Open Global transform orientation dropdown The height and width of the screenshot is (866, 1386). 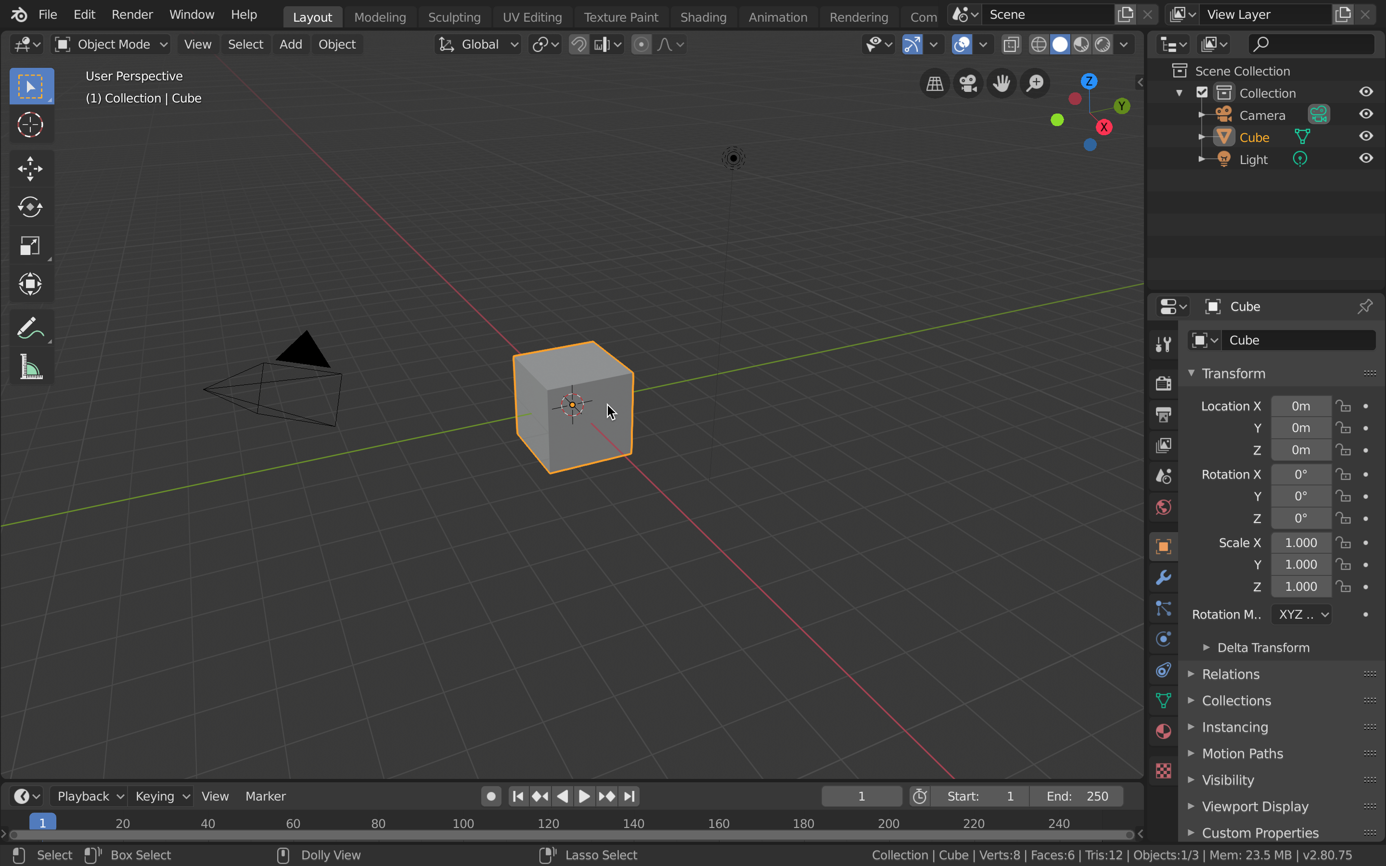coord(478,44)
